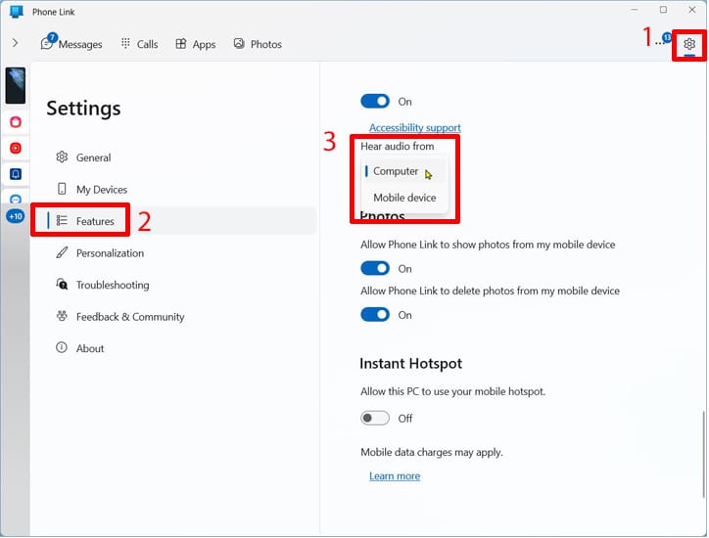Click the Troubleshooting magnifier icon
Image resolution: width=709 pixels, height=538 pixels.
pos(62,284)
